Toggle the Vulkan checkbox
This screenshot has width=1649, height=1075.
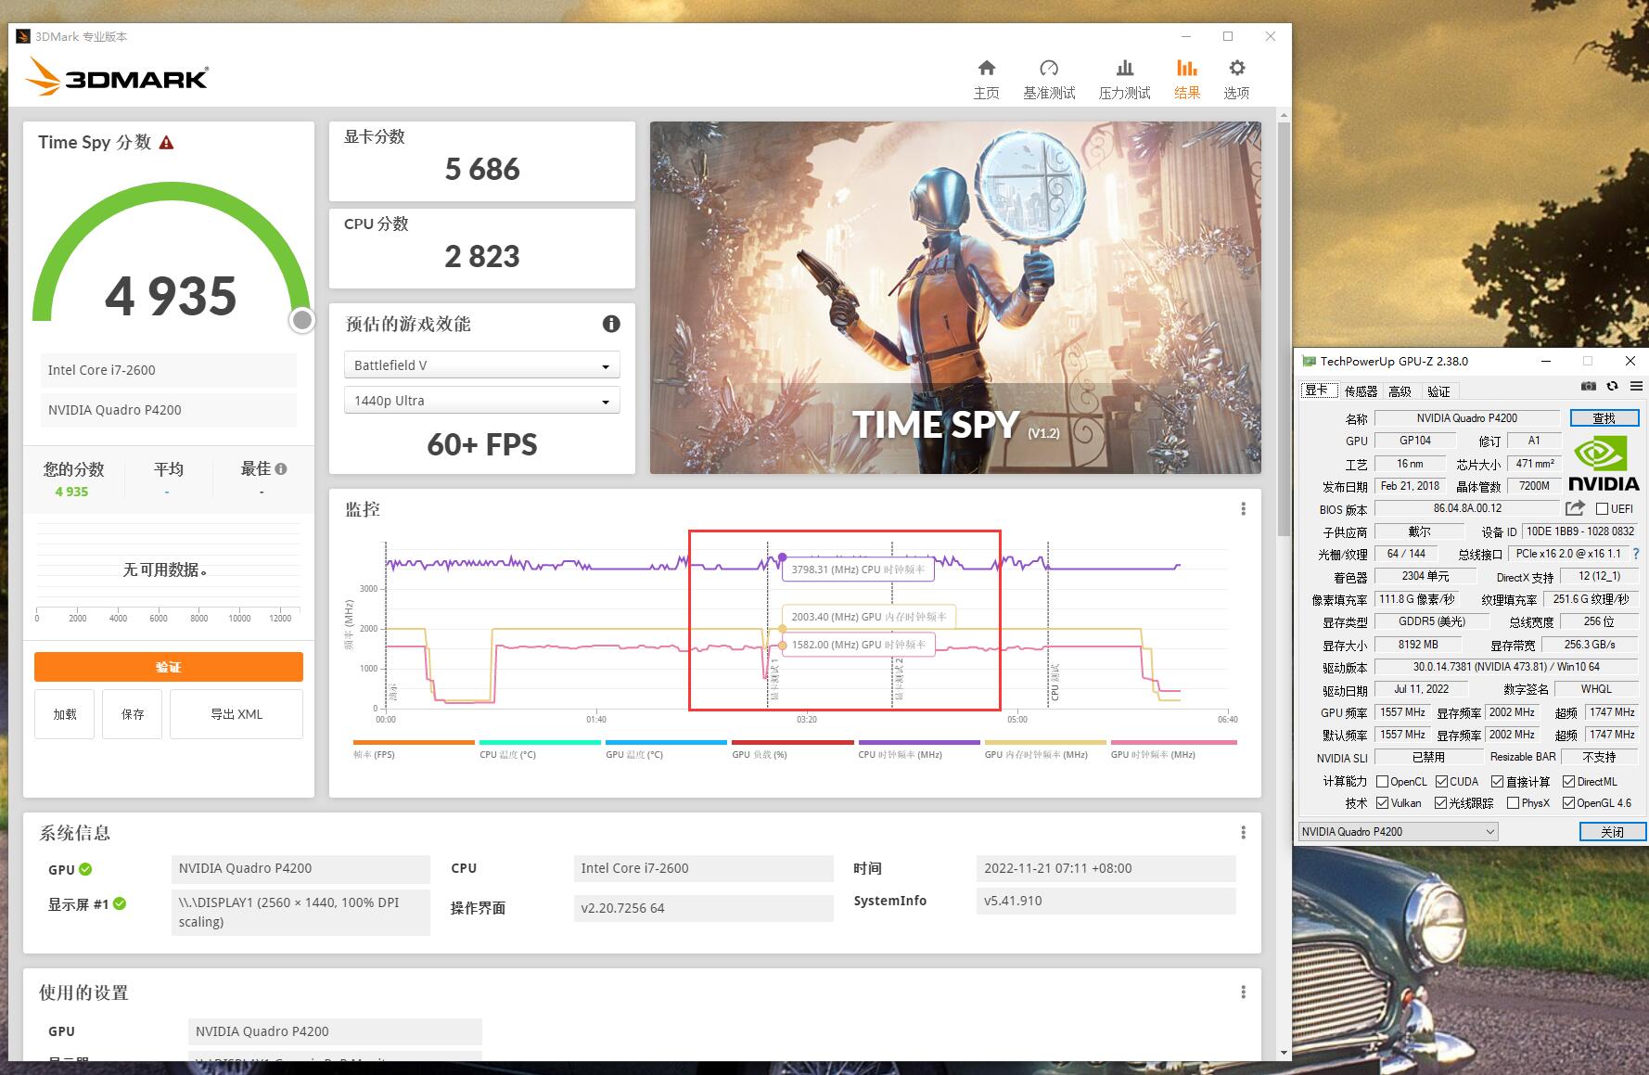coord(1382,803)
